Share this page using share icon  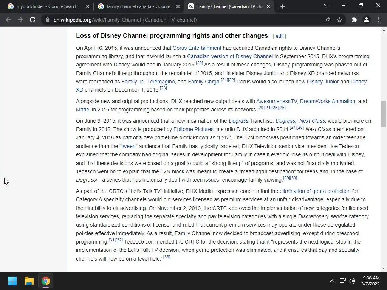pyautogui.click(x=327, y=20)
